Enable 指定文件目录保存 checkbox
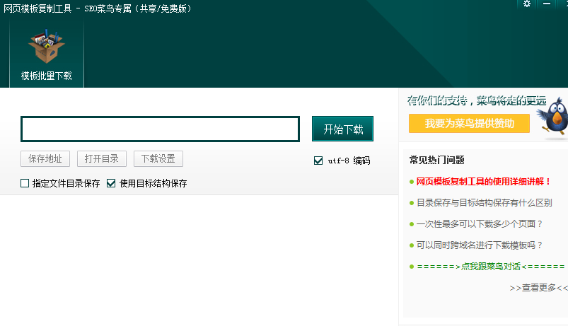This screenshot has width=568, height=326. (x=25, y=183)
